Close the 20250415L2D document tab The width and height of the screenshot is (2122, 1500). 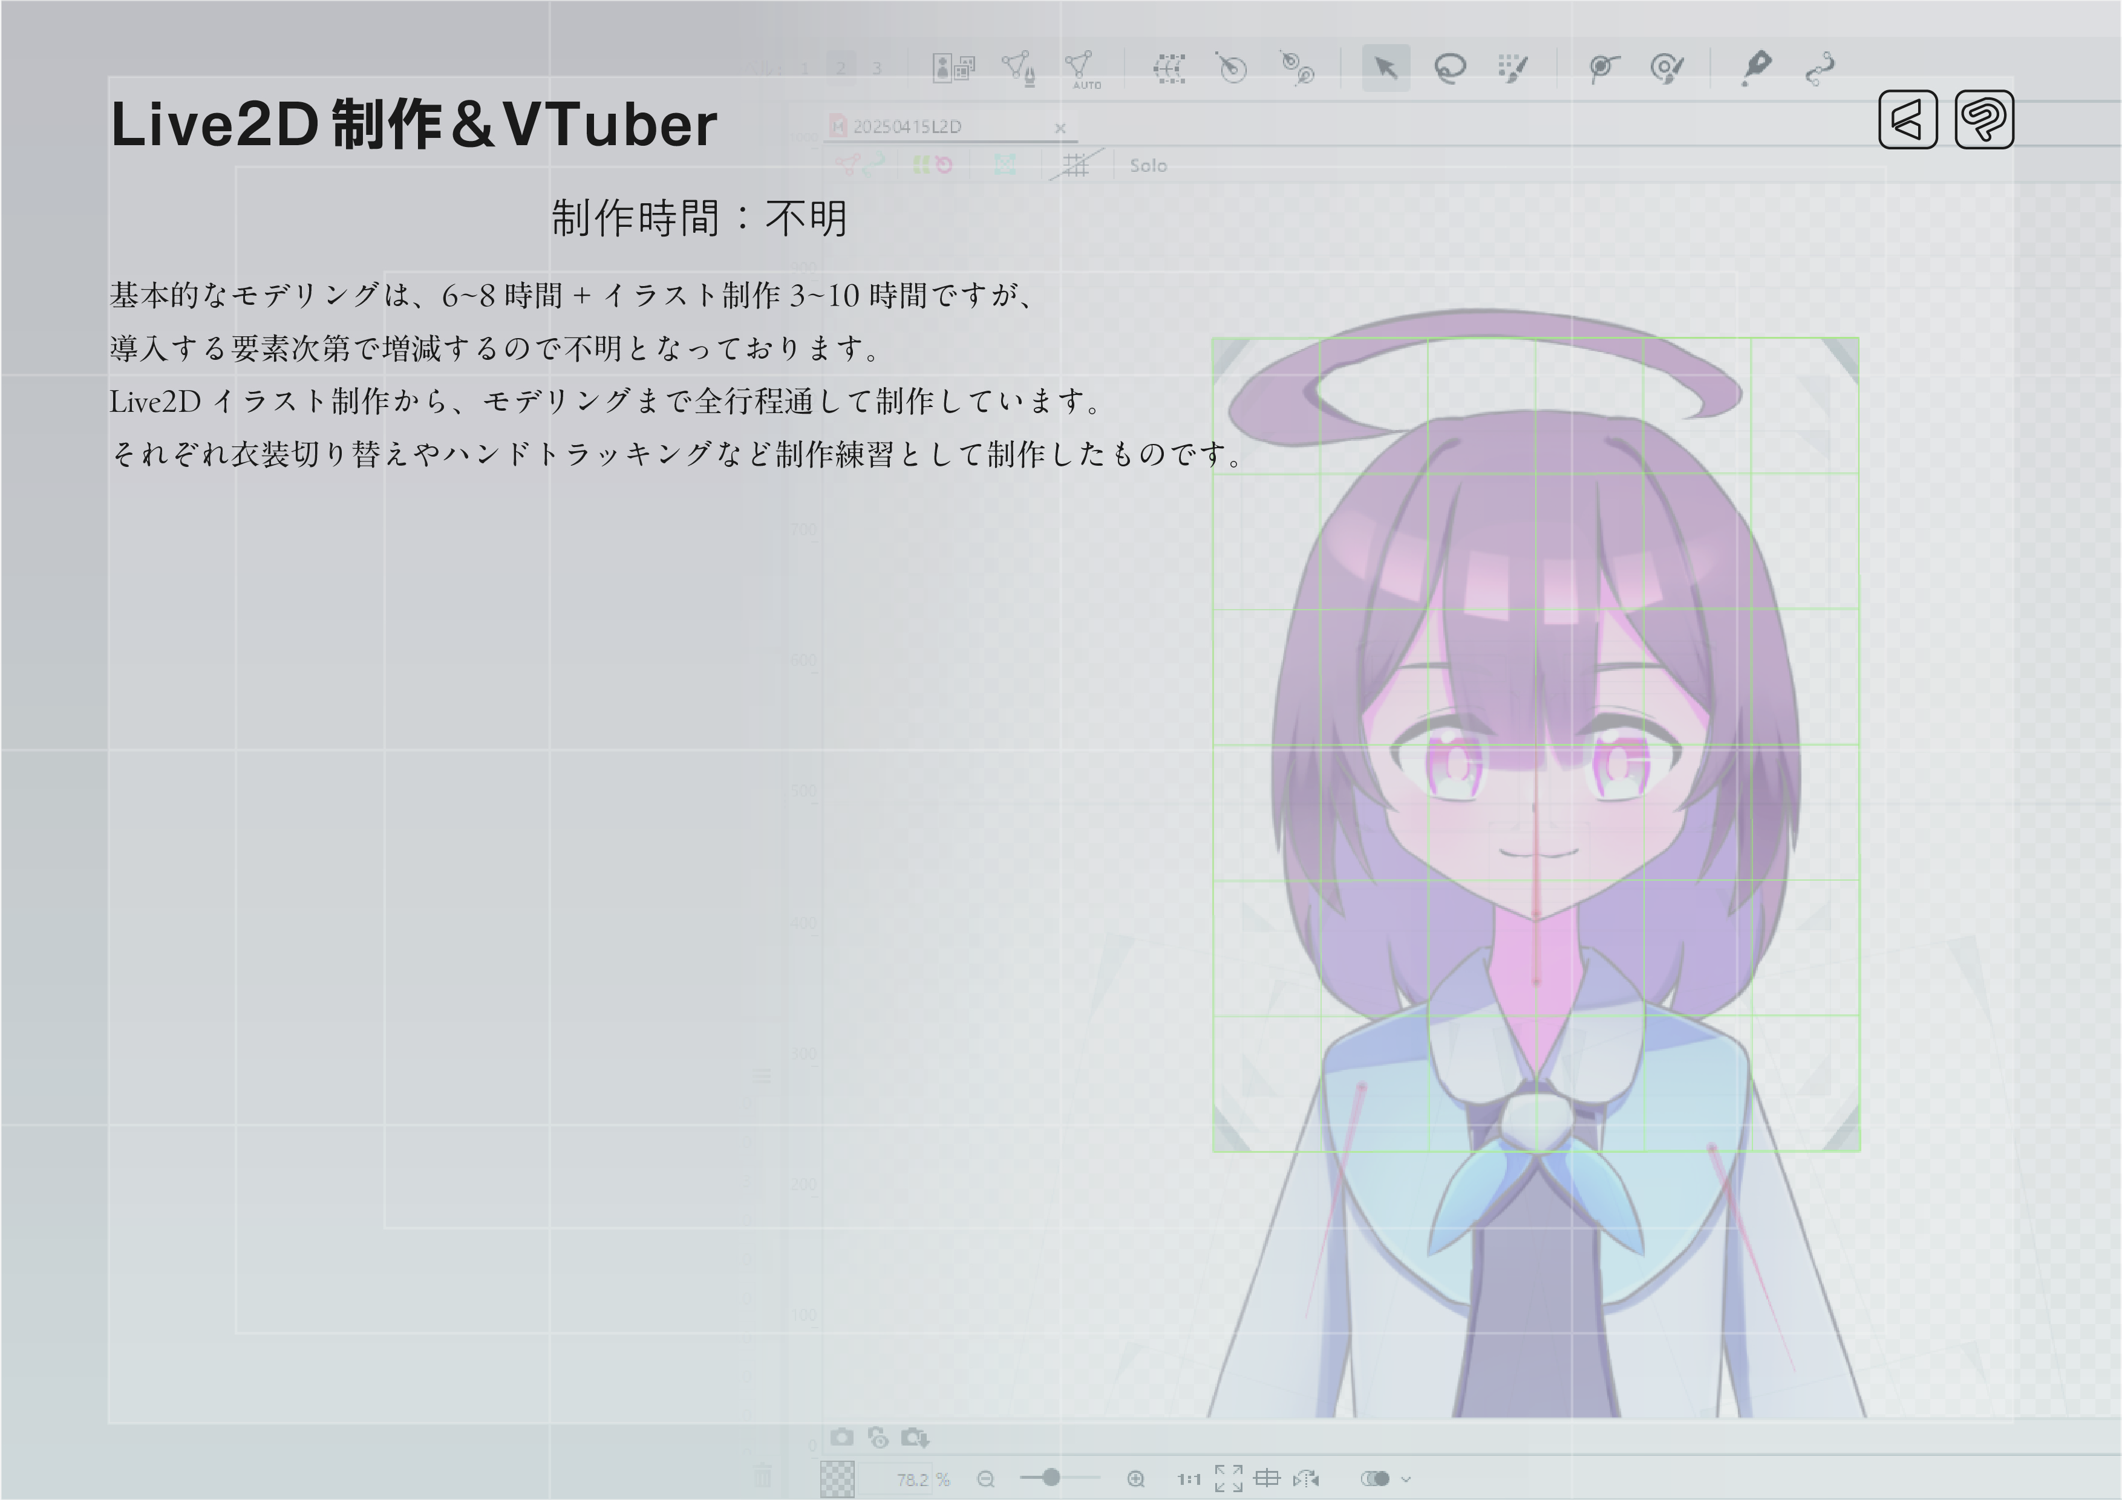pos(1060,128)
